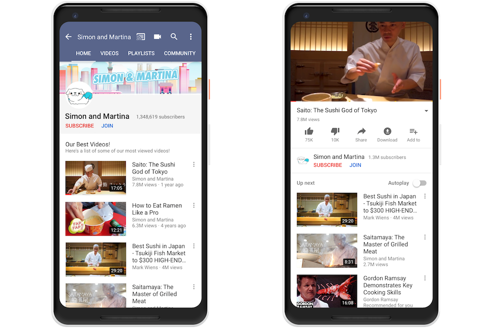Tap SUBSCRIBE on the channel page
492x328 pixels.
click(80, 126)
